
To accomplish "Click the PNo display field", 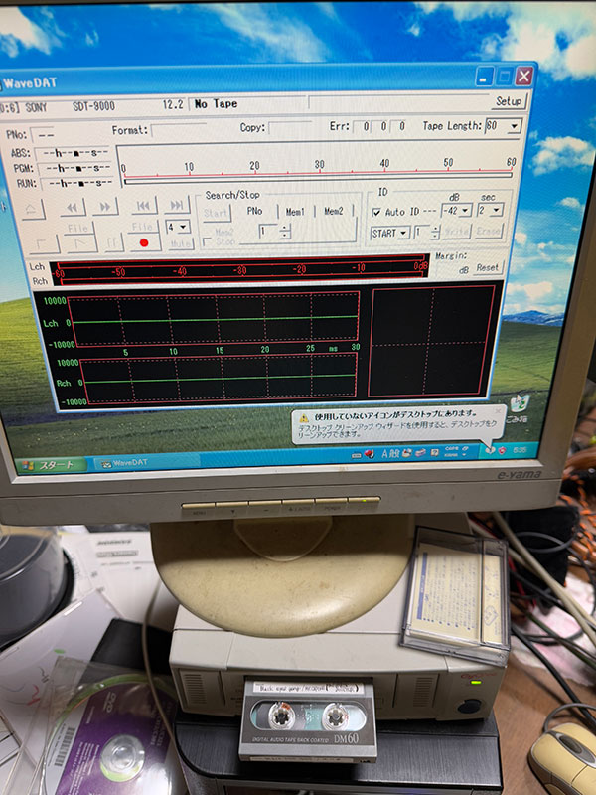I will (x=42, y=135).
